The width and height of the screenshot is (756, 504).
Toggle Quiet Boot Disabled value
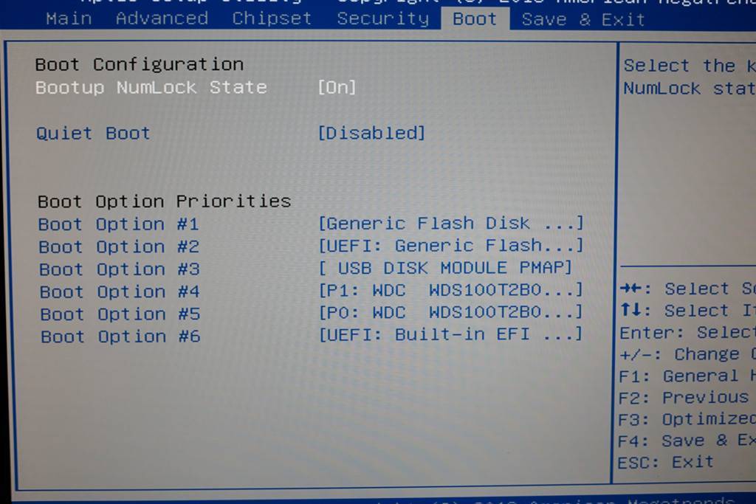371,133
